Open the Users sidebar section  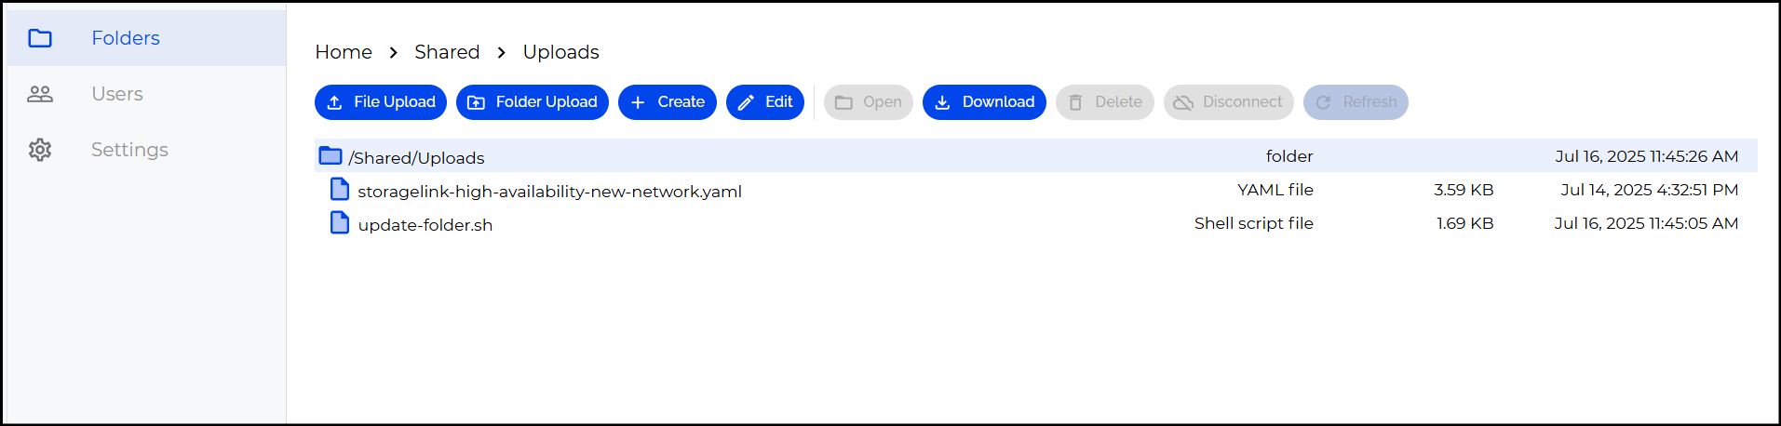[146, 94]
